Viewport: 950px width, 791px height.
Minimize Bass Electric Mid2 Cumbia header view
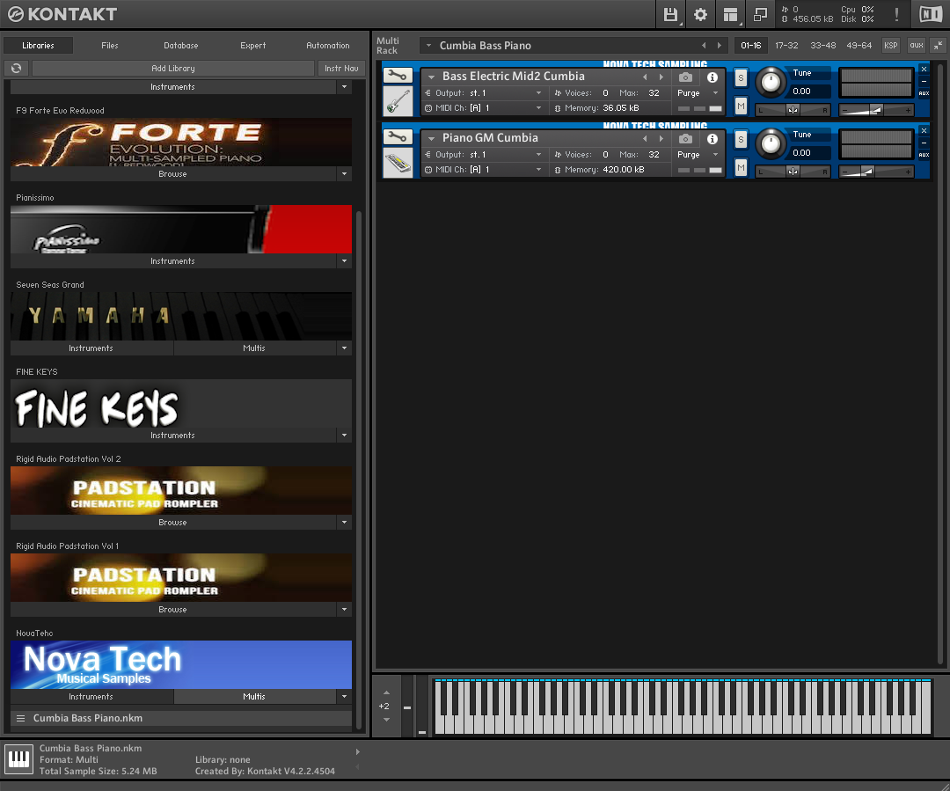tap(924, 81)
